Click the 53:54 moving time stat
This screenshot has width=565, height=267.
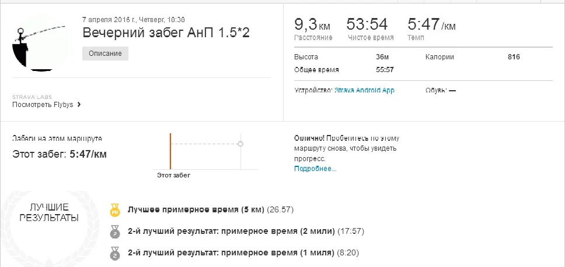point(367,25)
